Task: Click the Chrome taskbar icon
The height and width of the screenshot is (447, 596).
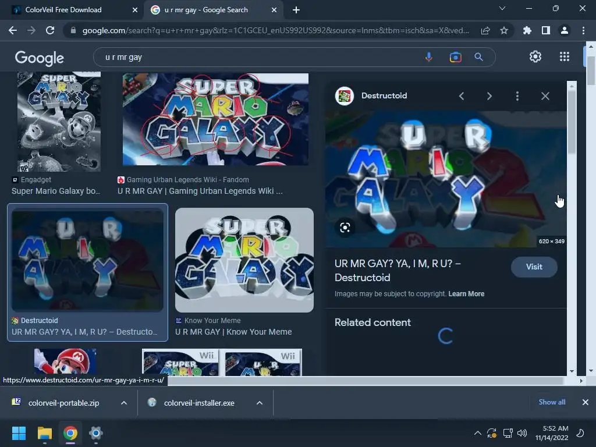Action: click(x=70, y=433)
